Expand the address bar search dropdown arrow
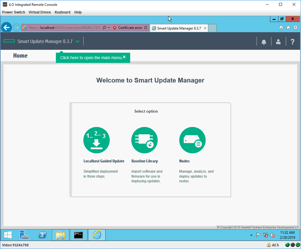This screenshot has width=301, height=249. [109, 28]
